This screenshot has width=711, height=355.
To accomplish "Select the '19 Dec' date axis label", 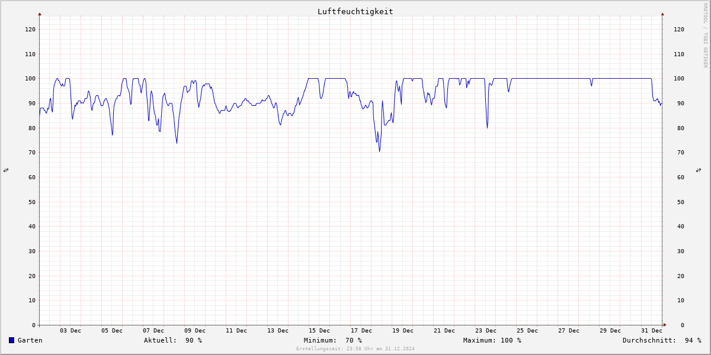I will [403, 330].
